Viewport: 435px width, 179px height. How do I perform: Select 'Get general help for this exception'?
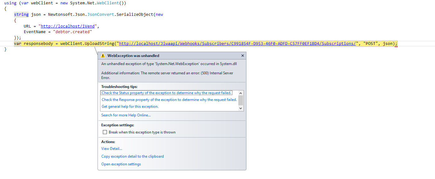tap(130, 107)
